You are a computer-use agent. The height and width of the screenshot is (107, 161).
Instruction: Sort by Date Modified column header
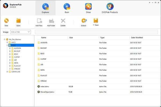click(x=137, y=37)
